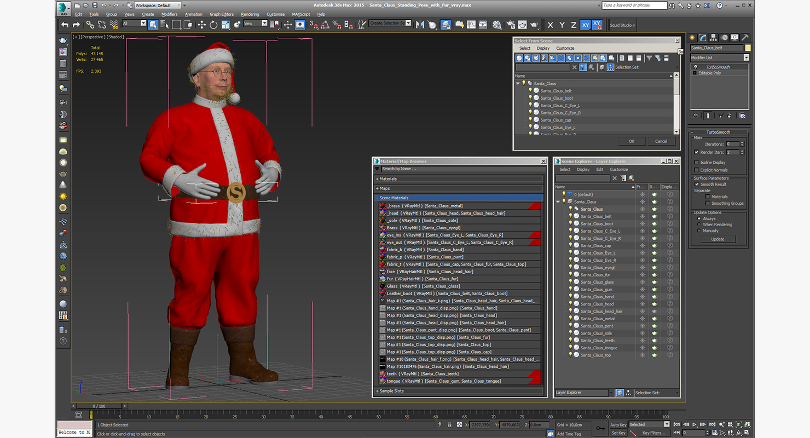
Task: Activate the Select and Link tool
Action: pyautogui.click(x=90, y=25)
